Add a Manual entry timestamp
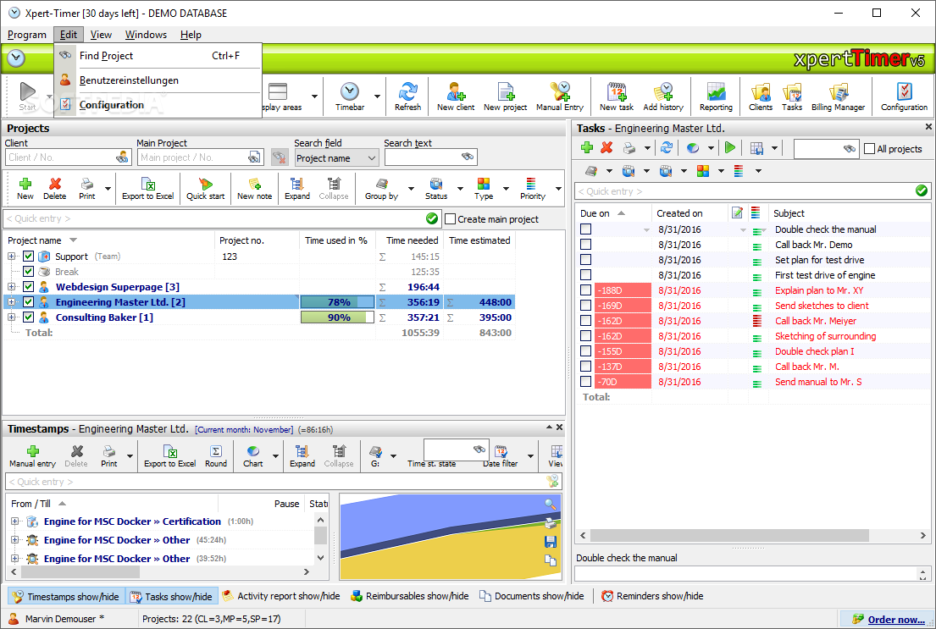This screenshot has height=629, width=936. tap(33, 456)
